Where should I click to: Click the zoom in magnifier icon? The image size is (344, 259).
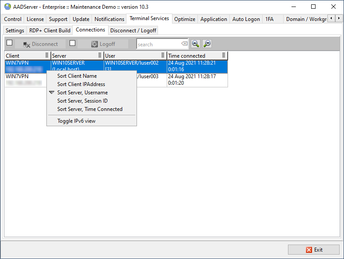(196, 44)
